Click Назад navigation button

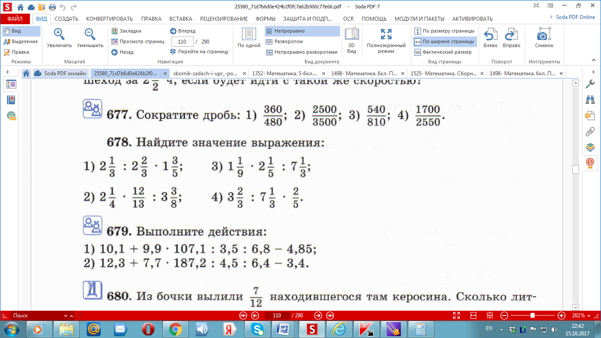click(x=123, y=52)
